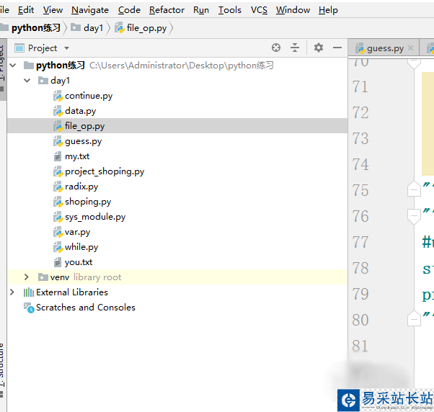Click the you.txt text file icon
Screen dimensions: 434x412
click(57, 262)
